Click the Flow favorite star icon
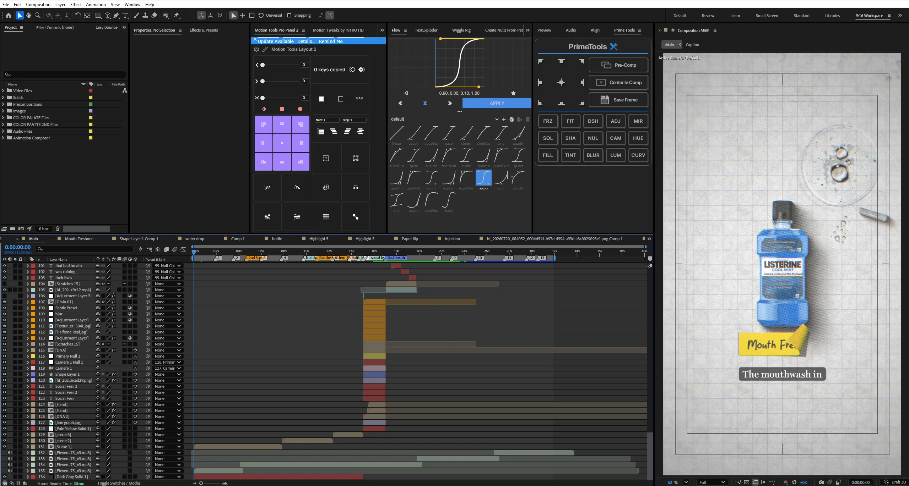 [513, 93]
